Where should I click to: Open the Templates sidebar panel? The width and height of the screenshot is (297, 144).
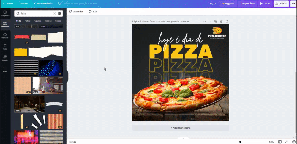pos(5,13)
